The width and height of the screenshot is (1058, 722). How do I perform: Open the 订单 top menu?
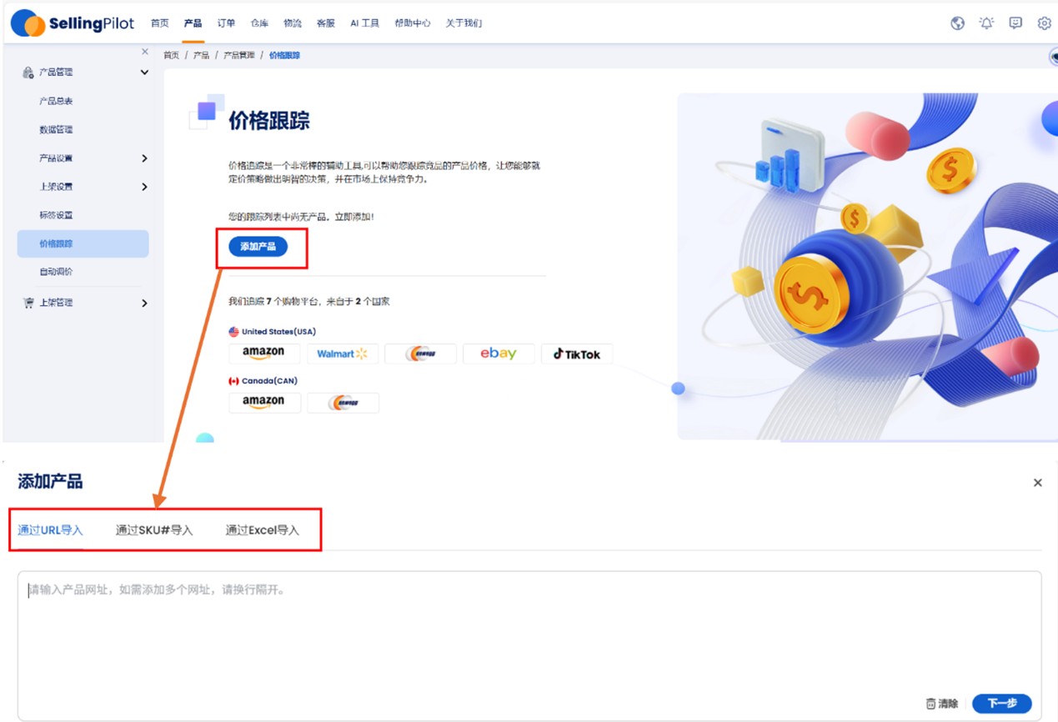click(x=226, y=23)
